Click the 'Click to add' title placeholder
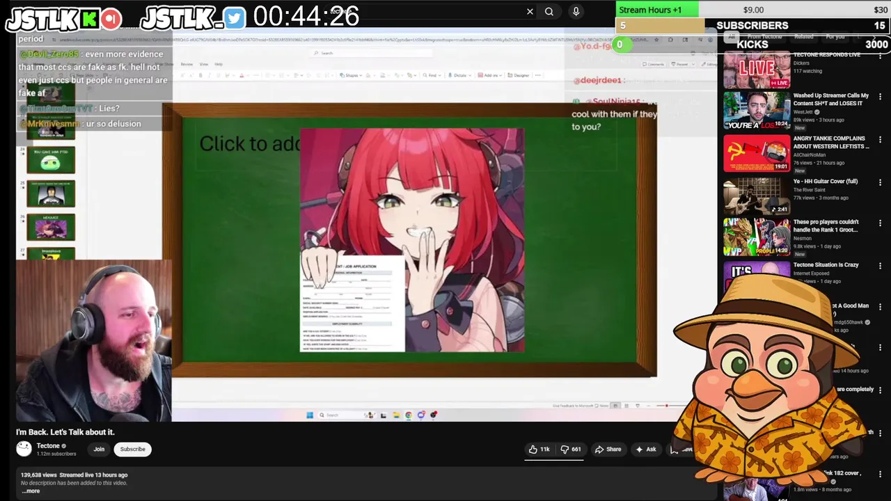 click(249, 144)
